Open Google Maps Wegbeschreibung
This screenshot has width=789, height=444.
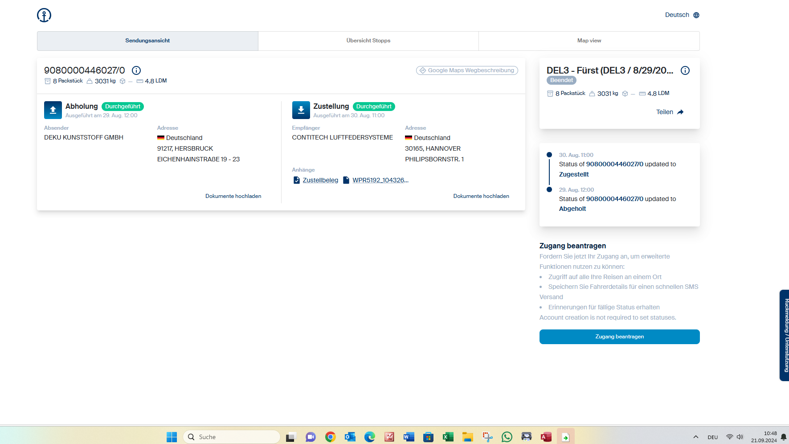(x=467, y=70)
